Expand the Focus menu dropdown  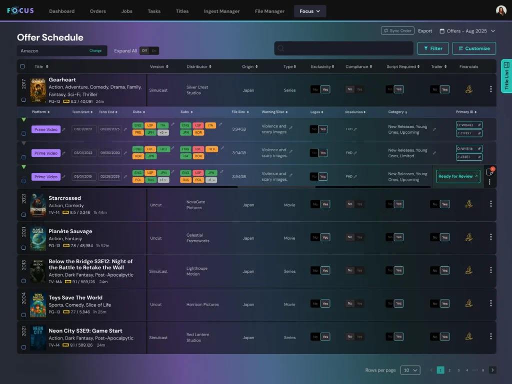[310, 11]
